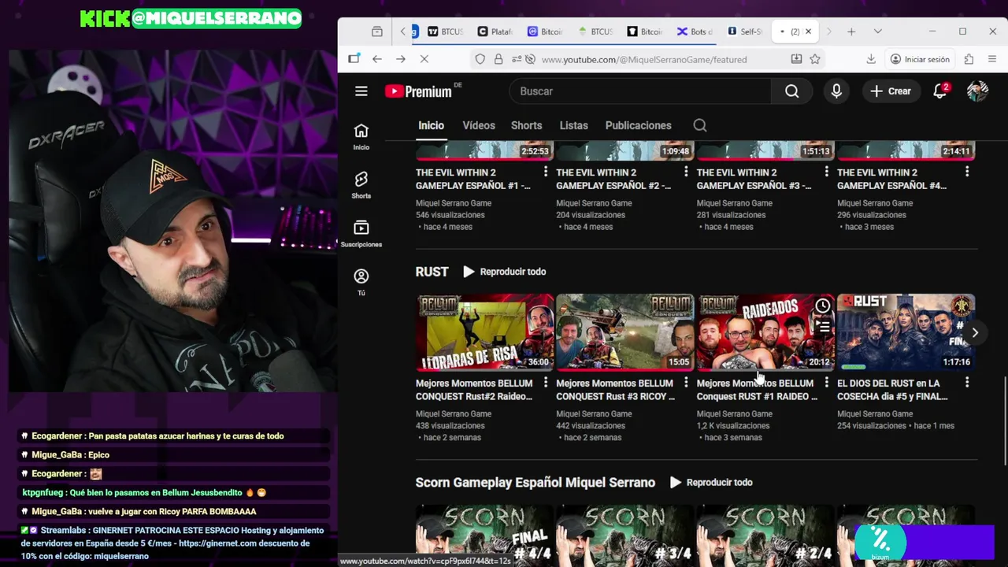Click the channel search magnifier icon
The image size is (1008, 567).
point(700,125)
